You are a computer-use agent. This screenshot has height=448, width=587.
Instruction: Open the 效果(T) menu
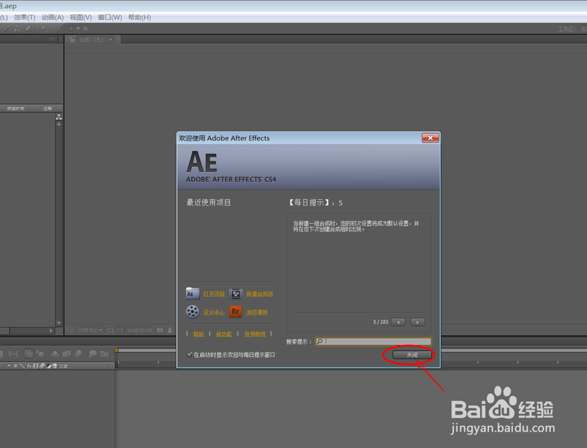(x=24, y=17)
